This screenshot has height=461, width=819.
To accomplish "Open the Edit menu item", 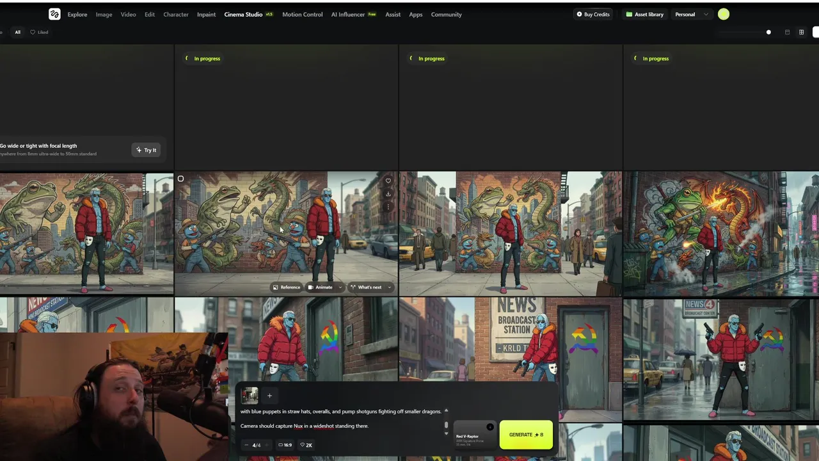I will pos(149,14).
